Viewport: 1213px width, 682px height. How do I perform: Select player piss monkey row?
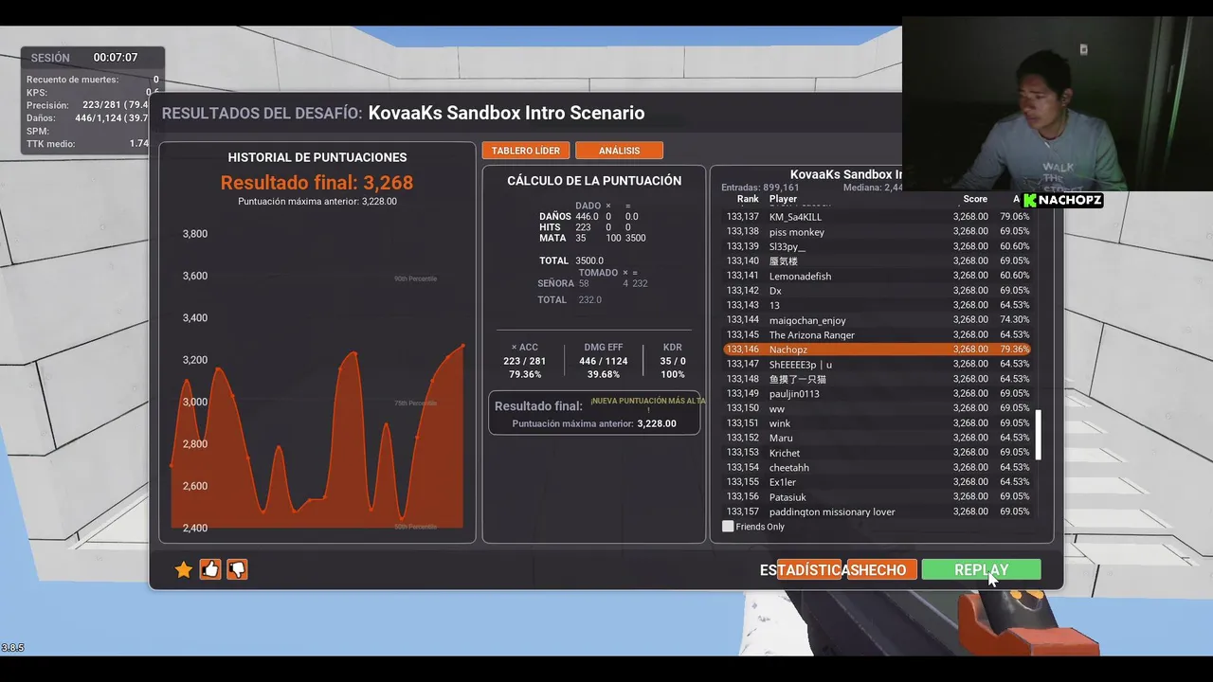tap(877, 231)
